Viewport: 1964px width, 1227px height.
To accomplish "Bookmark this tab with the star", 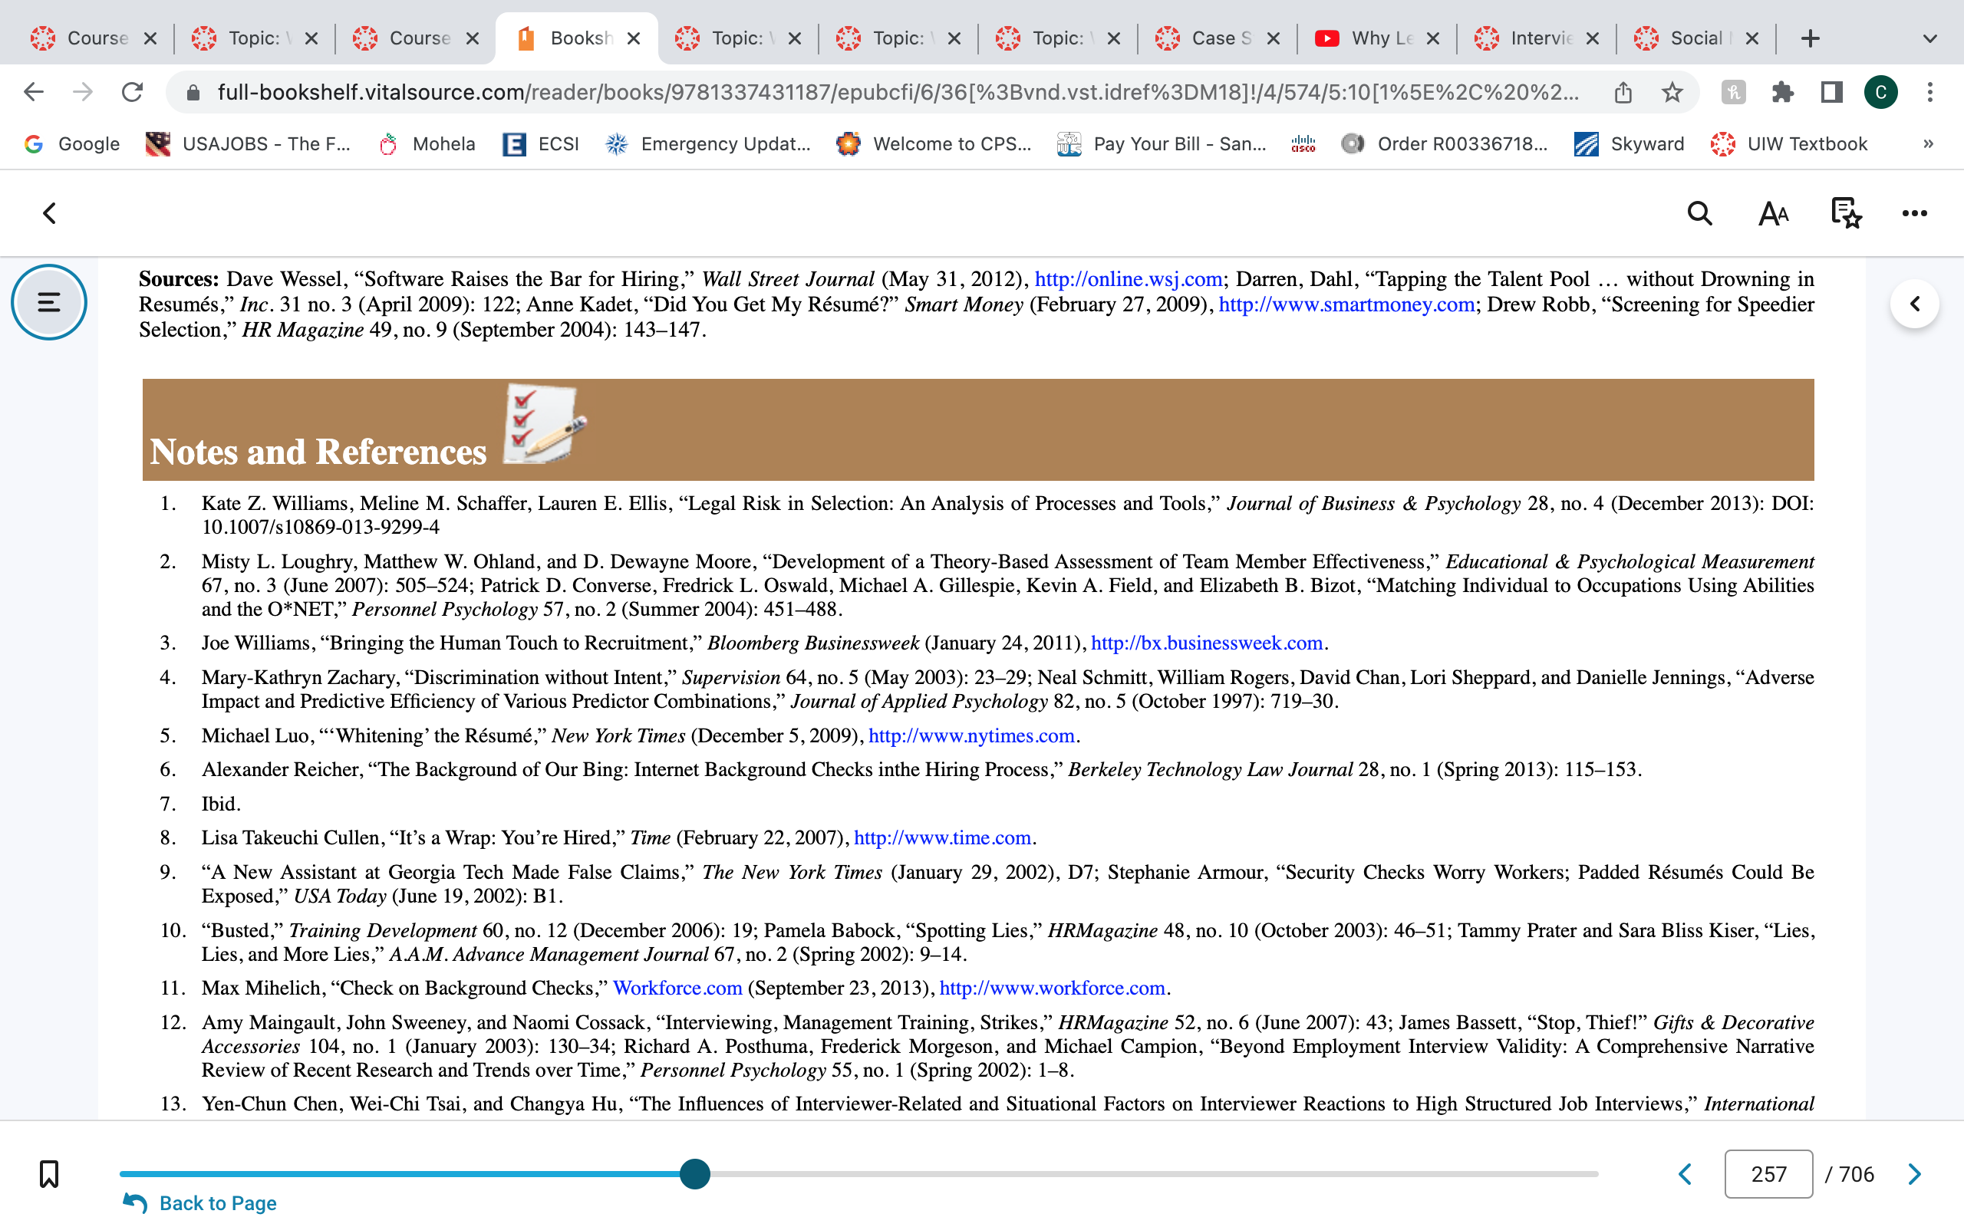I will click(x=1672, y=92).
